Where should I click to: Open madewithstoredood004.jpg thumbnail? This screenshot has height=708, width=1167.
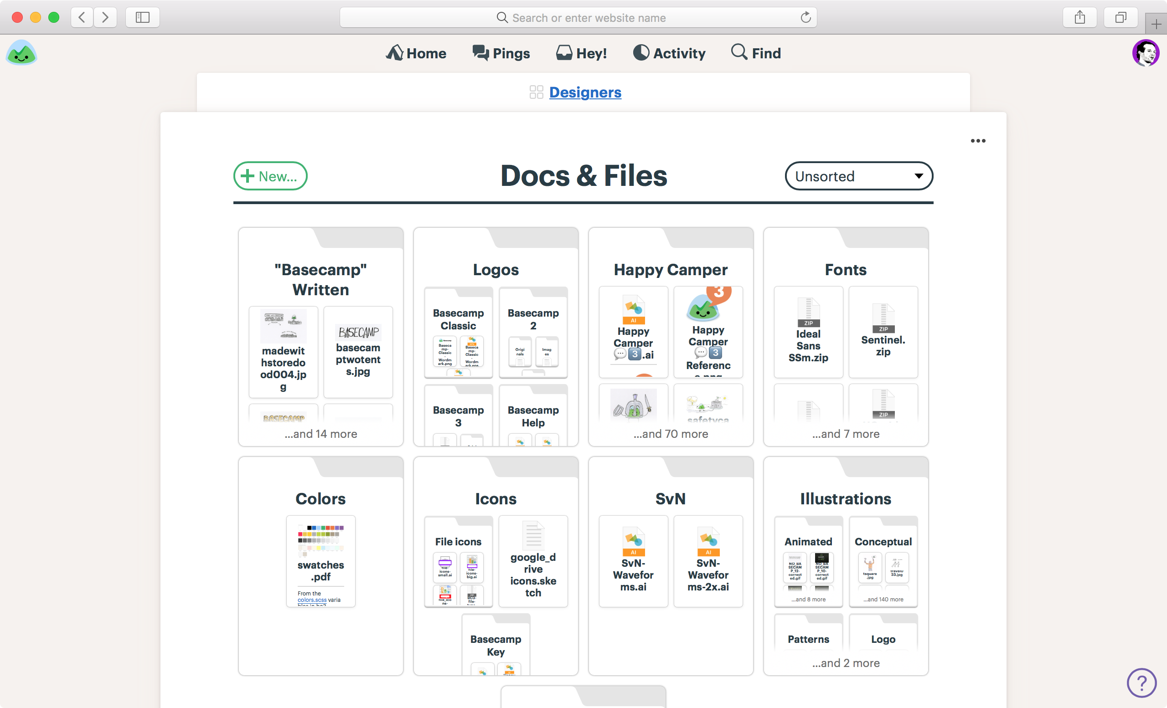pyautogui.click(x=283, y=326)
